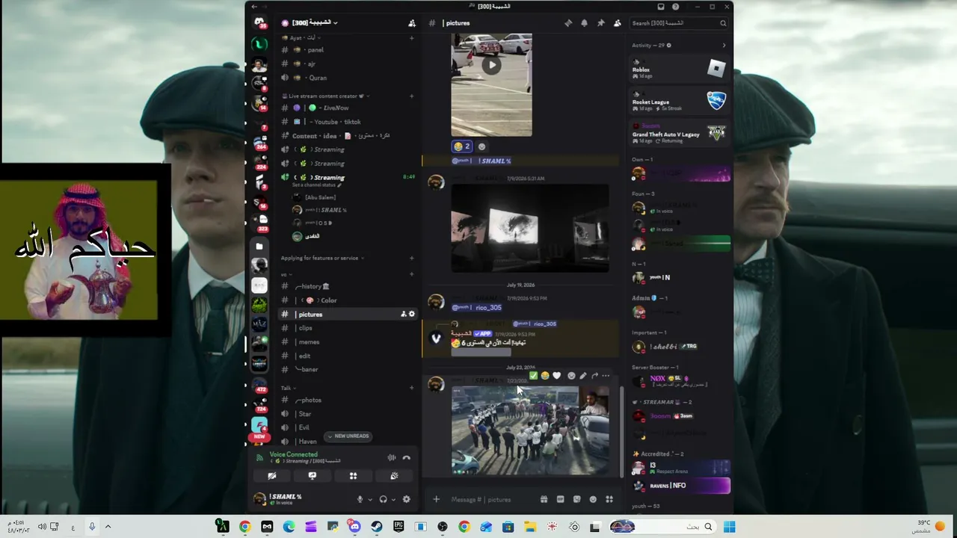Open the Color channel
957x538 pixels.
[348, 300]
